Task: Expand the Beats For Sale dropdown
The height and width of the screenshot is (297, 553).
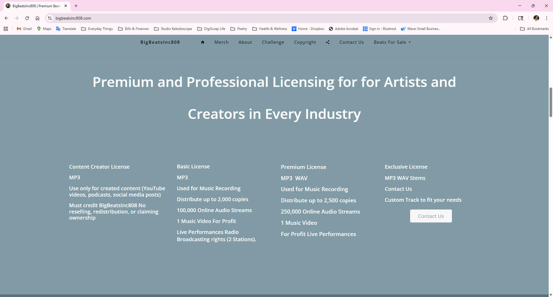Action: click(x=392, y=42)
